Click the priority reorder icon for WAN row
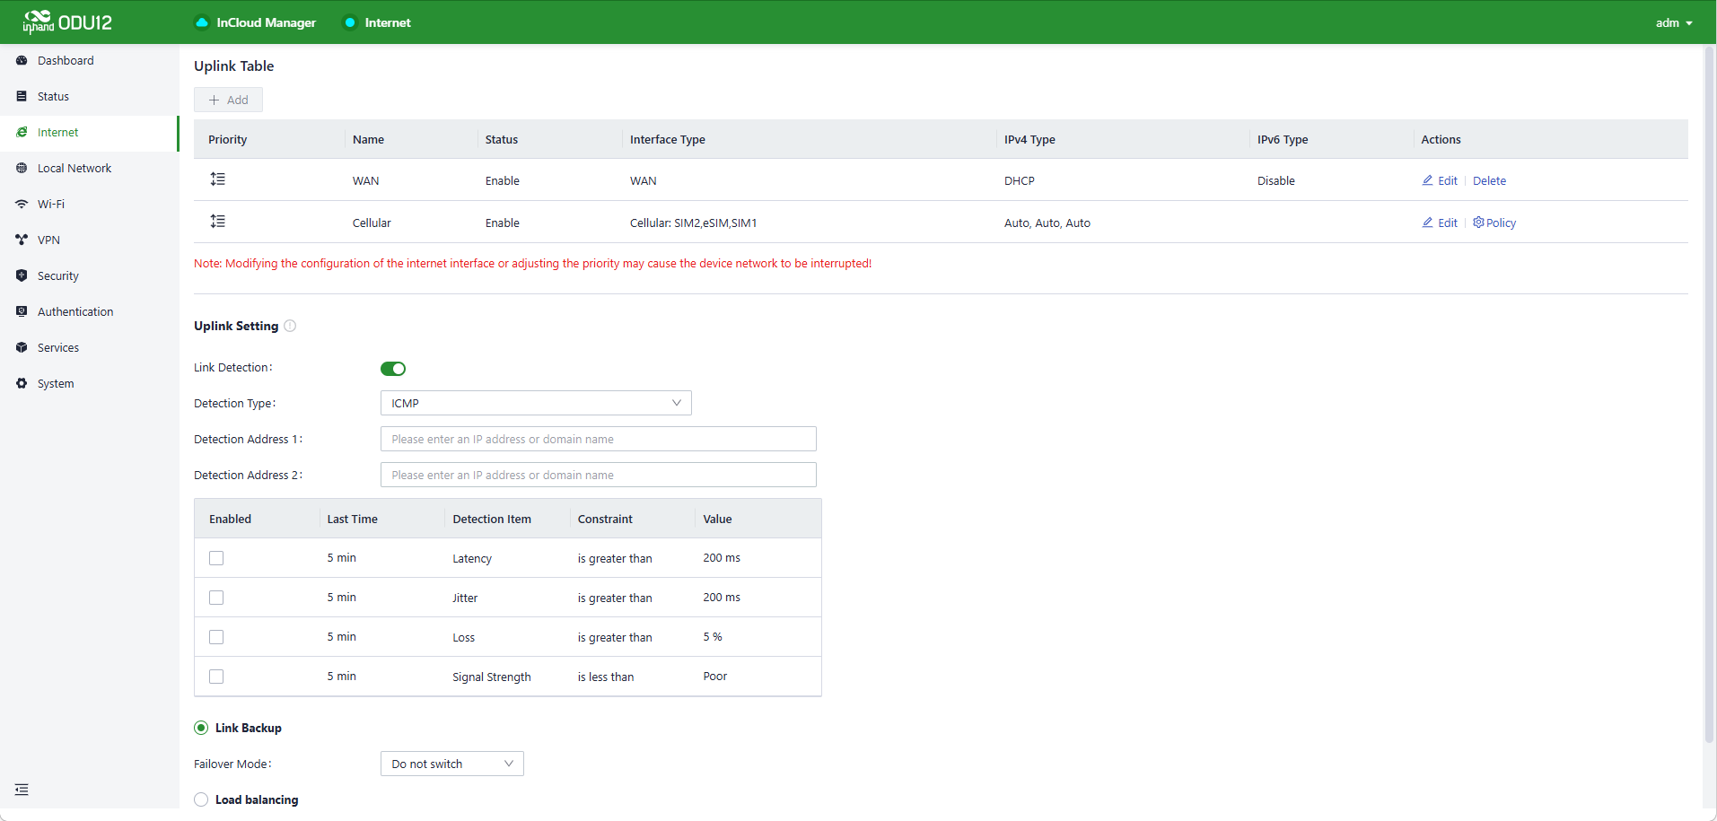This screenshot has width=1717, height=821. click(217, 179)
